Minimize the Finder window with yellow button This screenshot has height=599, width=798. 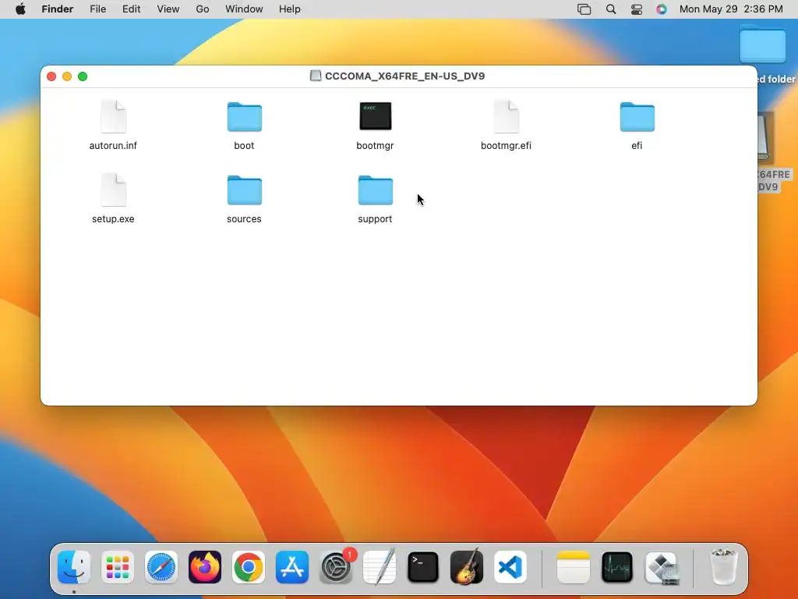click(x=67, y=76)
